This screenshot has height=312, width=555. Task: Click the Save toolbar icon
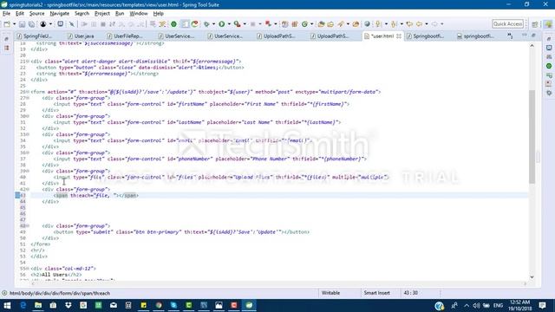(22, 24)
